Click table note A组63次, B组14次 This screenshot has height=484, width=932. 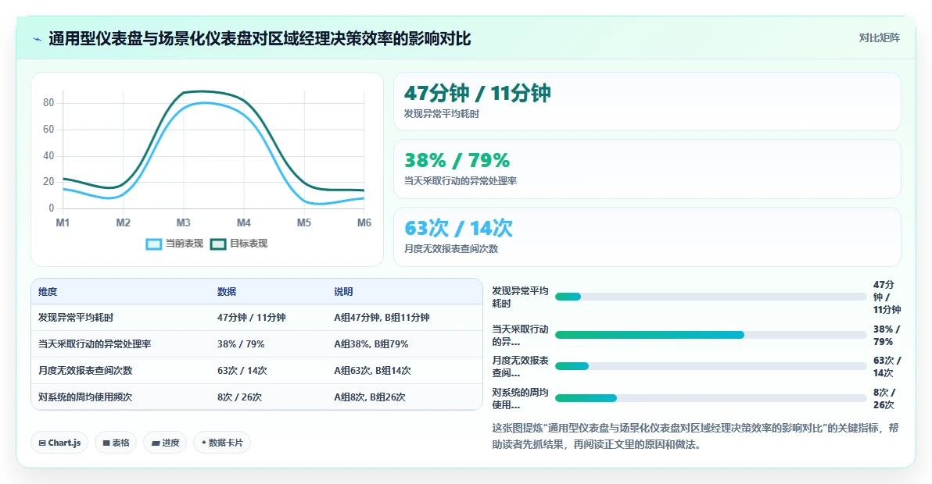point(372,371)
